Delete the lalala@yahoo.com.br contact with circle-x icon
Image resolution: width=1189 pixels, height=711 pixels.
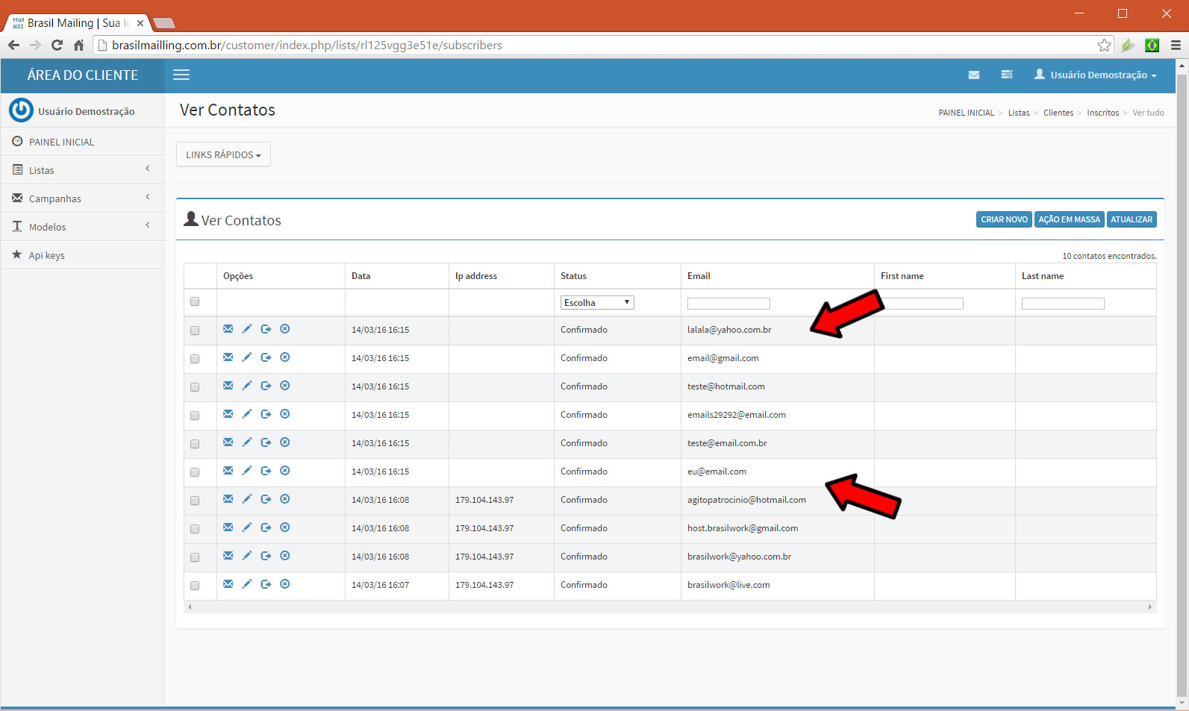click(285, 329)
